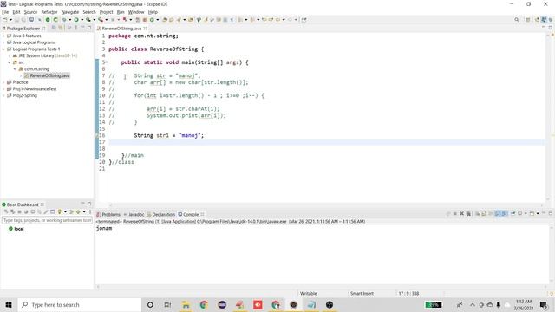The image size is (555, 312).
Task: Open the Source menu
Action: pyautogui.click(x=30, y=12)
